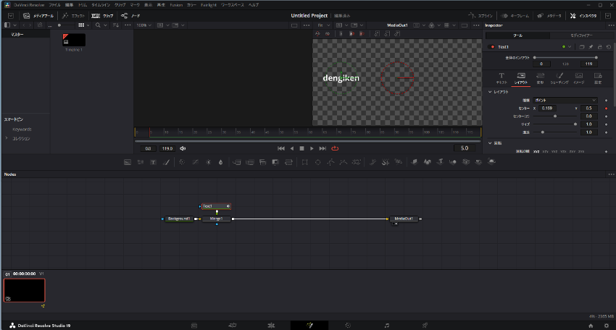Image resolution: width=616 pixels, height=330 pixels.
Task: Open the テキスト tab in the Inspector
Action: coord(501,77)
